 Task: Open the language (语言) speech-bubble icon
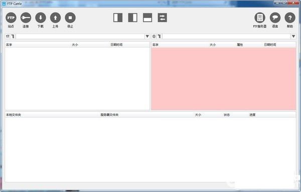(275, 18)
